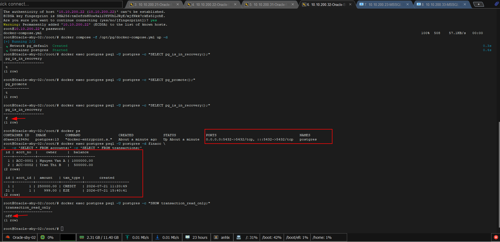Focus the Quick connect field
Screen dimensions: 500x242
coord(61,4)
